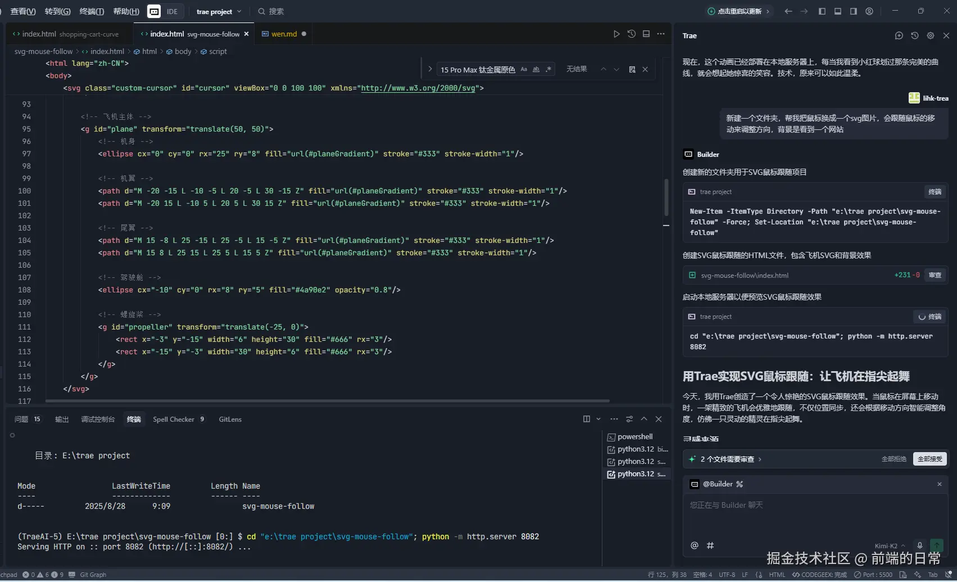This screenshot has width=957, height=582.
Task: Open the 查看(V) menu
Action: tap(23, 11)
